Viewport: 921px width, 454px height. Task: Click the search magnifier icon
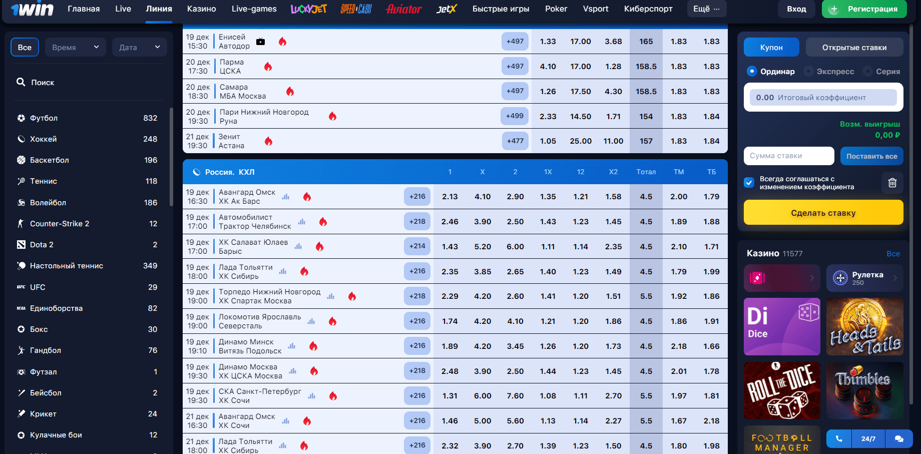[21, 82]
